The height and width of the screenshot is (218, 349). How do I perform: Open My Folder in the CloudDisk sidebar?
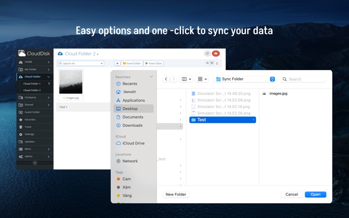click(35, 69)
